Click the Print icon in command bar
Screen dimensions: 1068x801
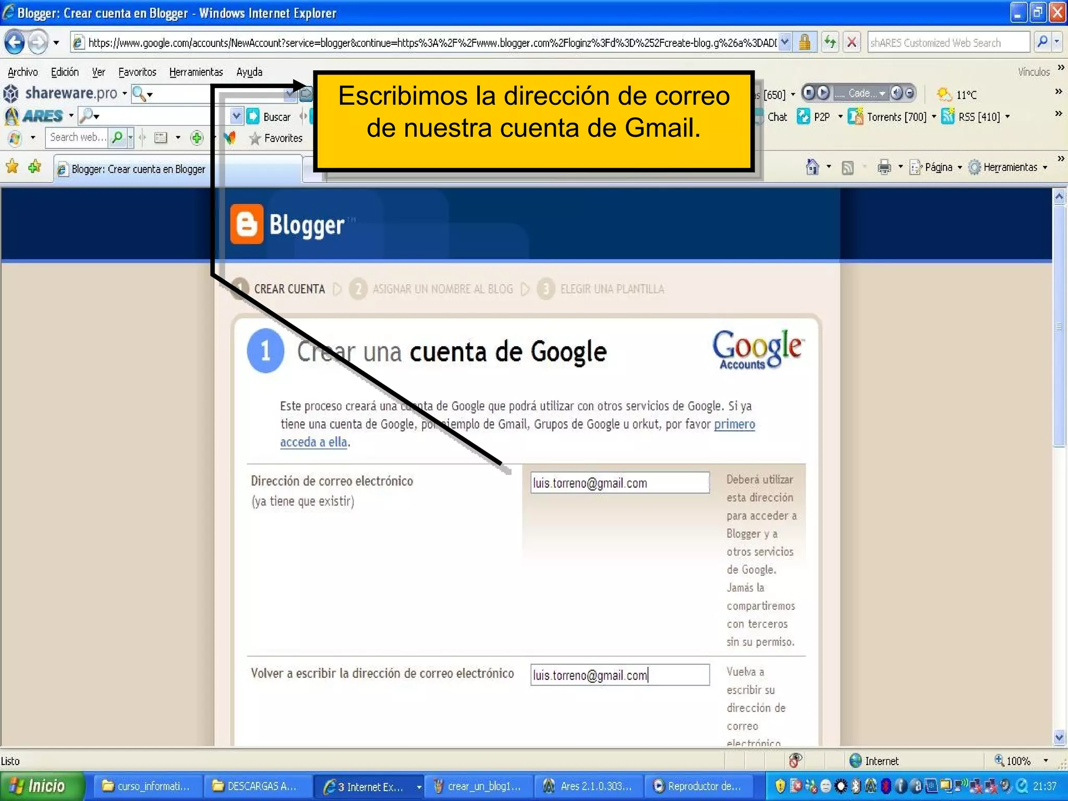click(884, 168)
